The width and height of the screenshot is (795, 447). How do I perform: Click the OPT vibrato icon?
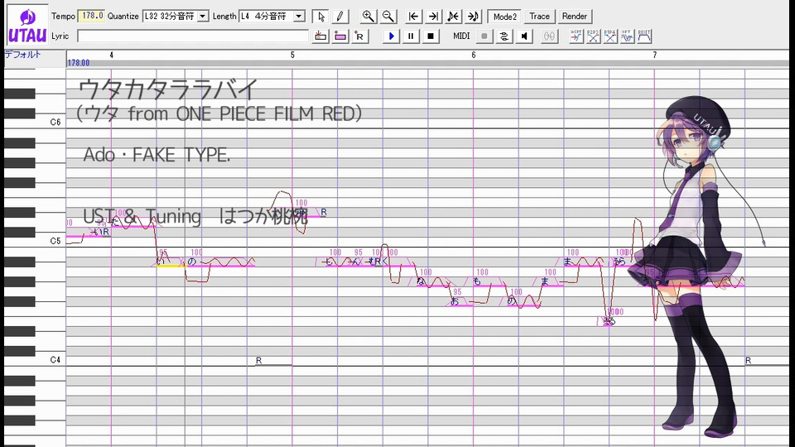pyautogui.click(x=627, y=36)
